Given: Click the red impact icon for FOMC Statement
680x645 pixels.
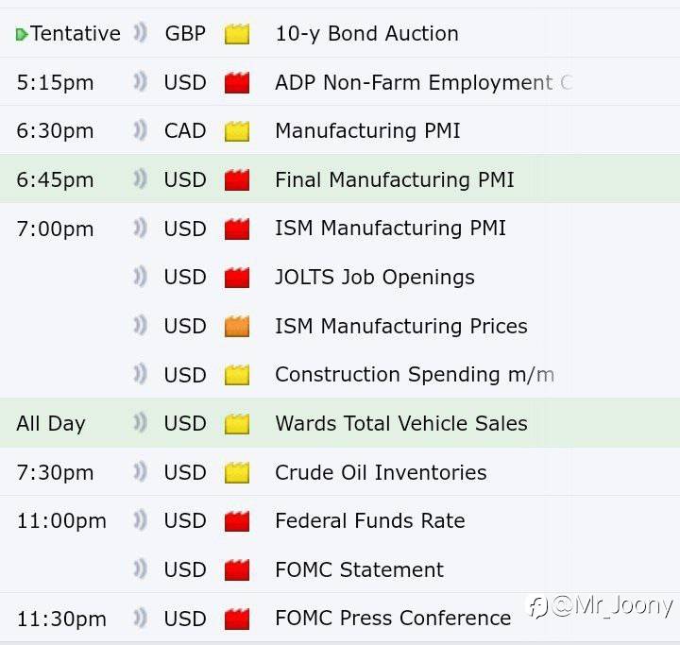Looking at the screenshot, I should coord(237,570).
